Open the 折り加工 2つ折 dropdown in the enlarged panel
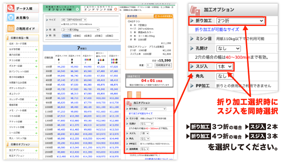The width and height of the screenshot is (281, 164). tap(241, 21)
